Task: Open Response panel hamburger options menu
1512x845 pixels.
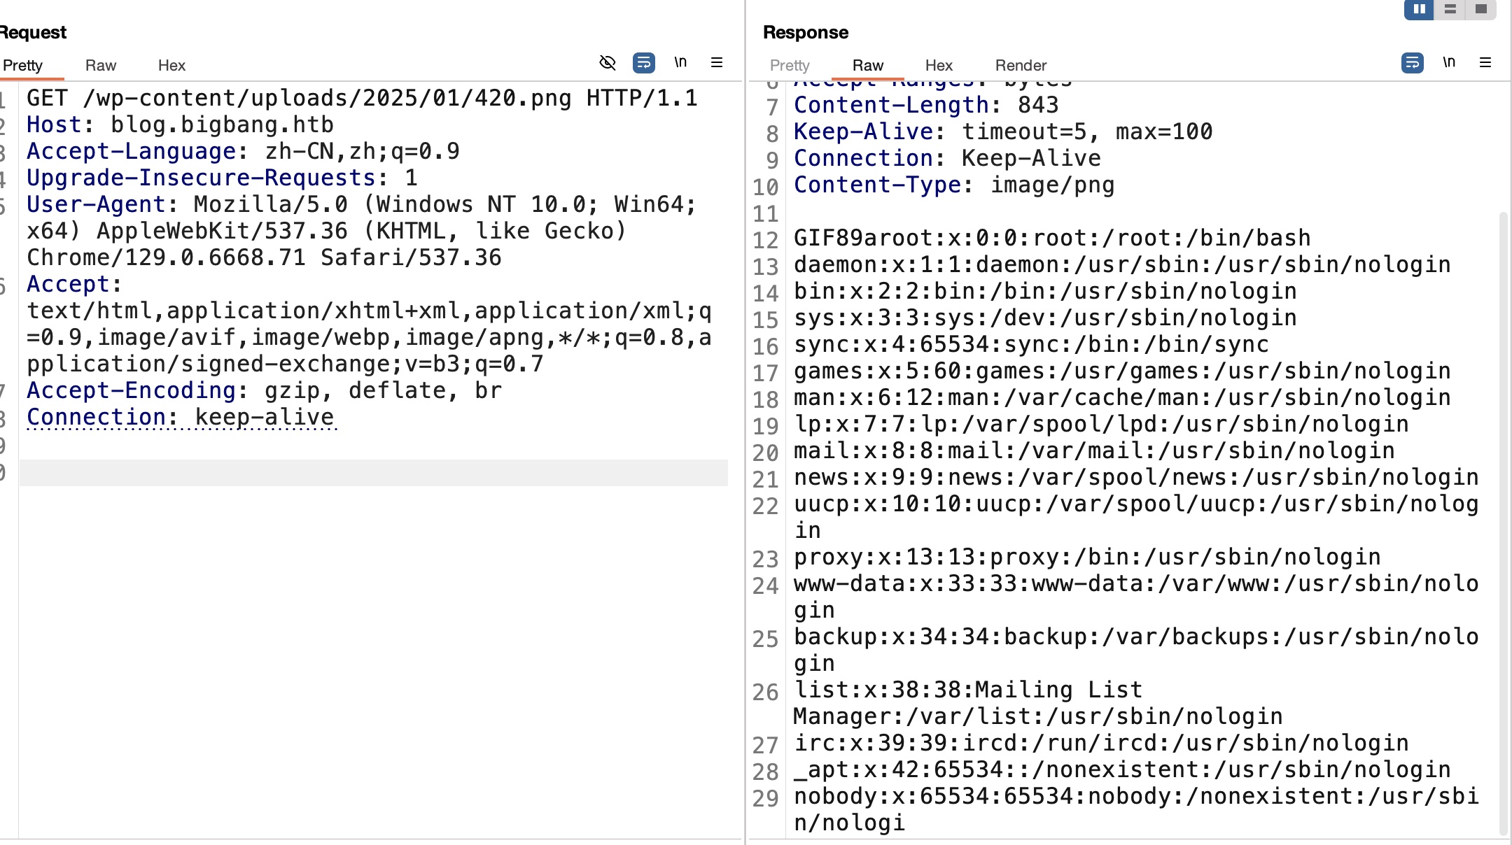Action: tap(1485, 63)
